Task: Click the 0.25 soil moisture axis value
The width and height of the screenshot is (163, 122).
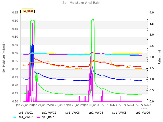Action: pyautogui.click(x=15, y=77)
